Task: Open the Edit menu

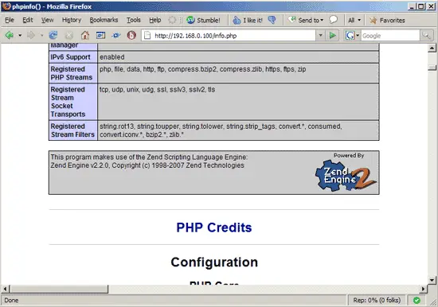Action: (x=27, y=20)
